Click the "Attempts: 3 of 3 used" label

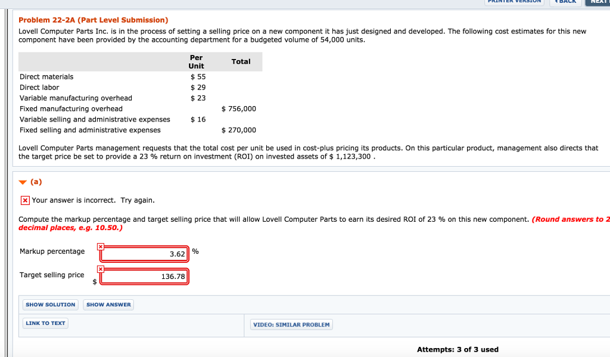(x=457, y=349)
